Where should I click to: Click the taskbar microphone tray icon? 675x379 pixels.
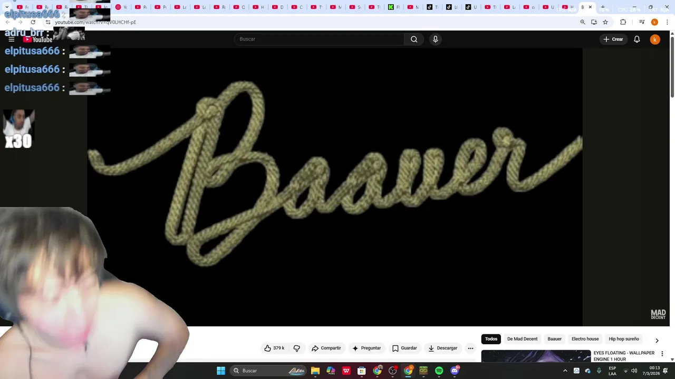(x=599, y=371)
